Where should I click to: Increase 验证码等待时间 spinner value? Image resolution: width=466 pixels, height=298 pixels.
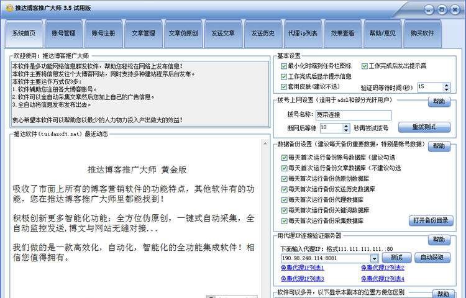tap(446, 85)
